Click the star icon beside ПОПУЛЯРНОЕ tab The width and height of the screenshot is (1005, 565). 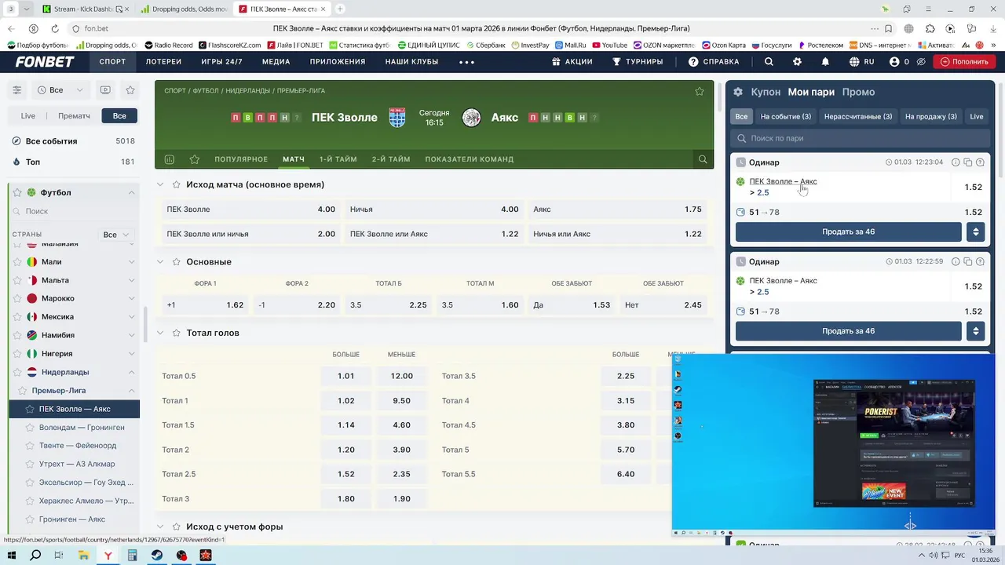195,159
